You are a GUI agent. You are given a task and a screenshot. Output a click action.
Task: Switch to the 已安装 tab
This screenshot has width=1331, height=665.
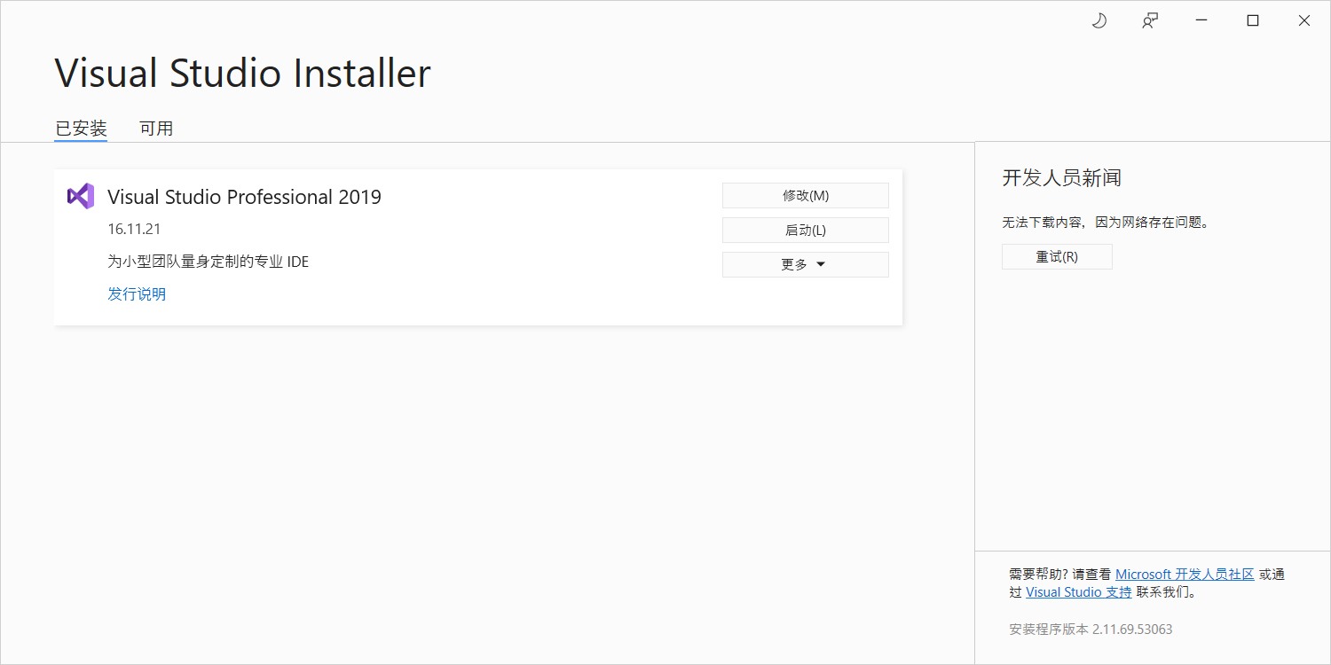tap(81, 129)
